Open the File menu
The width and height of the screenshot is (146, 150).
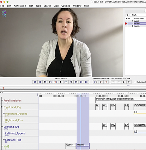point(2,6)
